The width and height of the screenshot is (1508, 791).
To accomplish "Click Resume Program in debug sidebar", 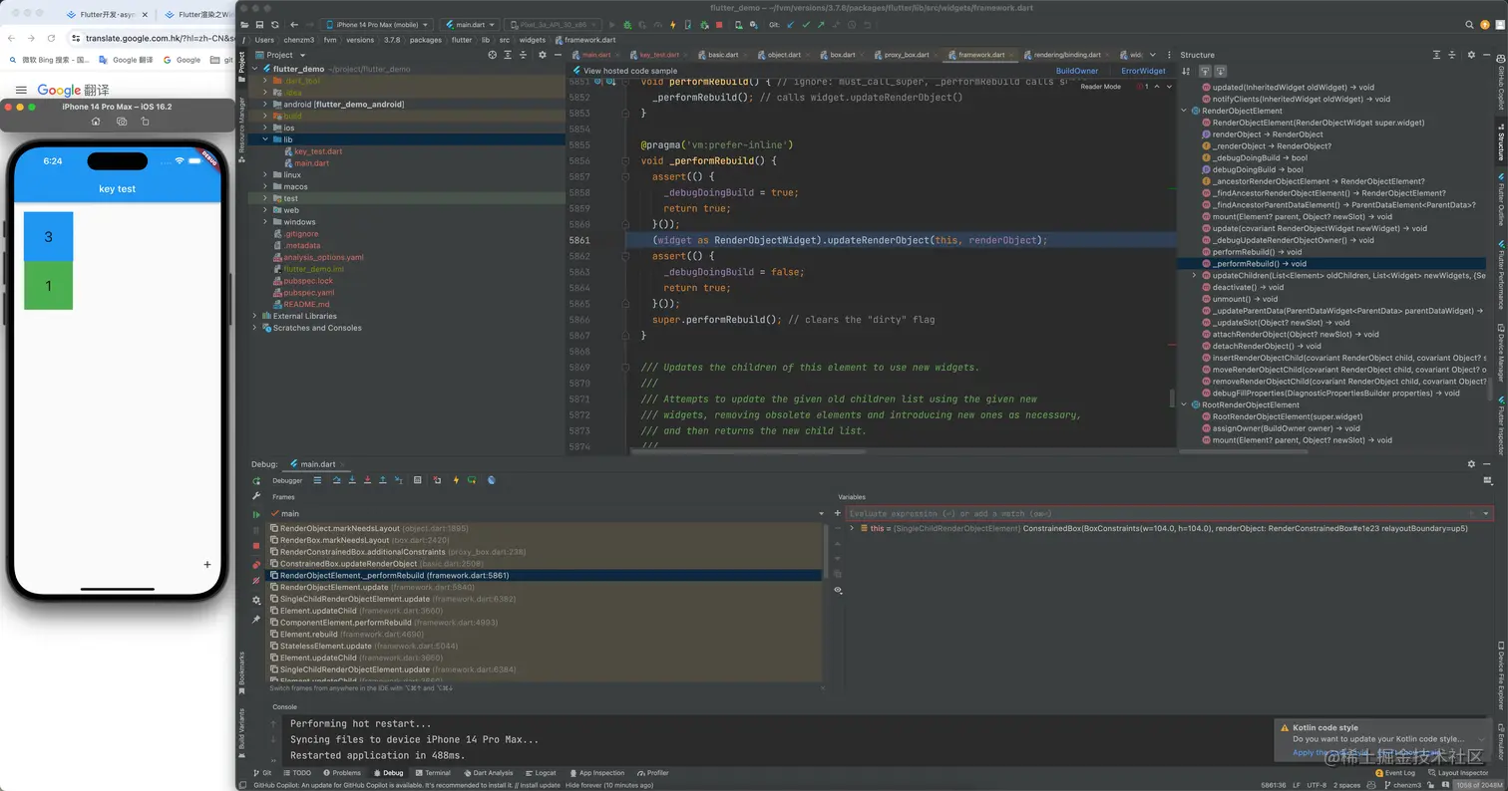I will tap(256, 514).
